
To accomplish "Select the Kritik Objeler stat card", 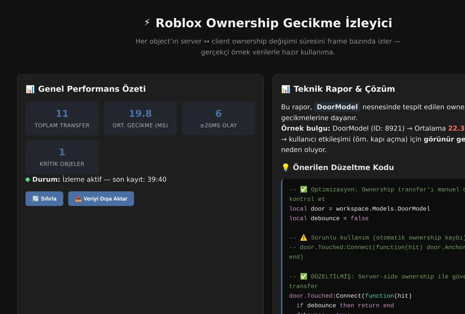I will pyautogui.click(x=62, y=157).
